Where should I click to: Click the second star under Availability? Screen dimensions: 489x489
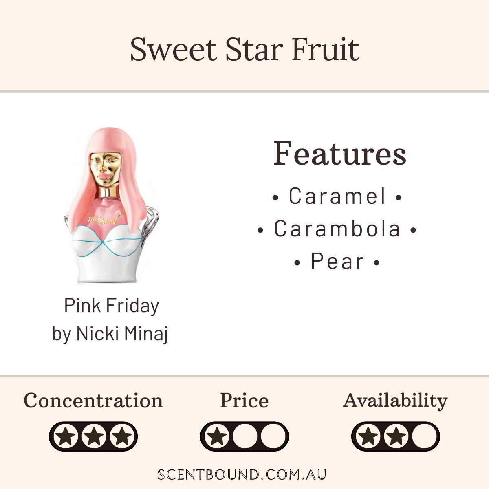396,436
